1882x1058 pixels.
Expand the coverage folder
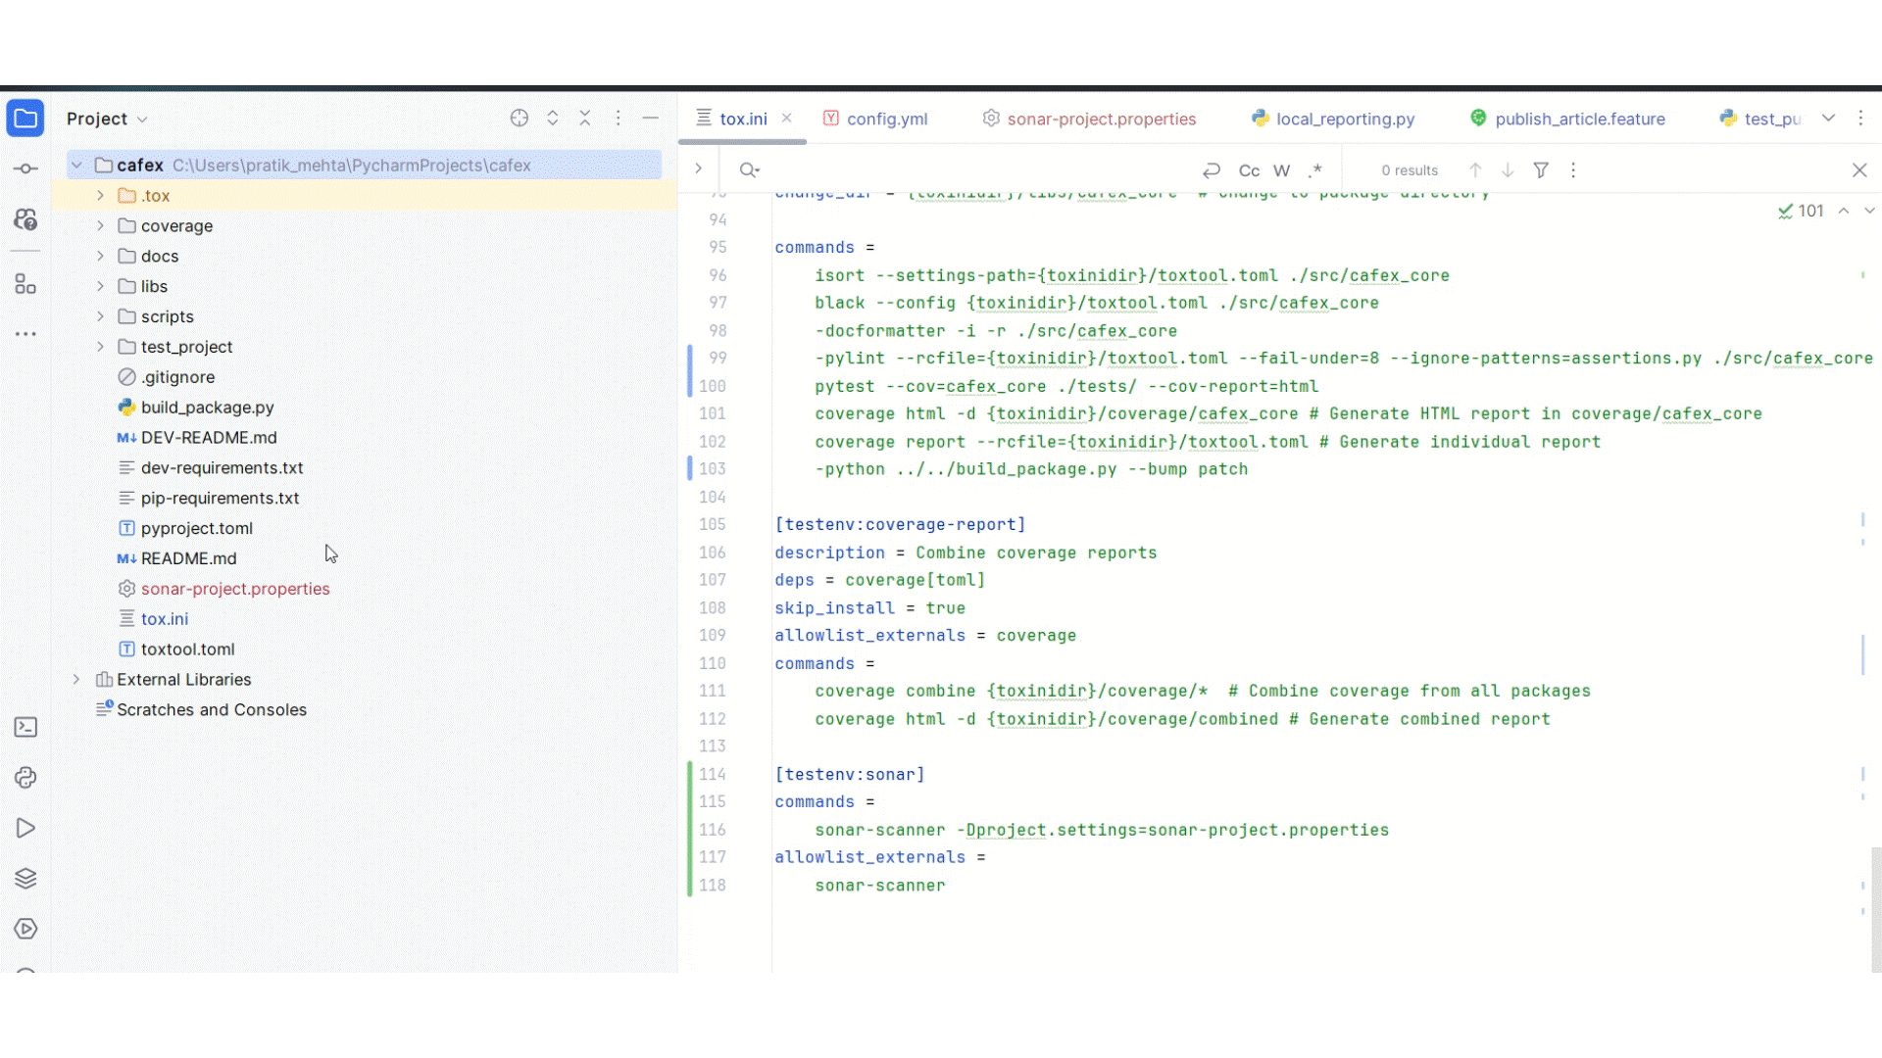click(x=100, y=226)
